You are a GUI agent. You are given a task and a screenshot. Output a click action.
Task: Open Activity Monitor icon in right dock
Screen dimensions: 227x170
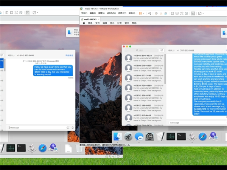pos(171,137)
